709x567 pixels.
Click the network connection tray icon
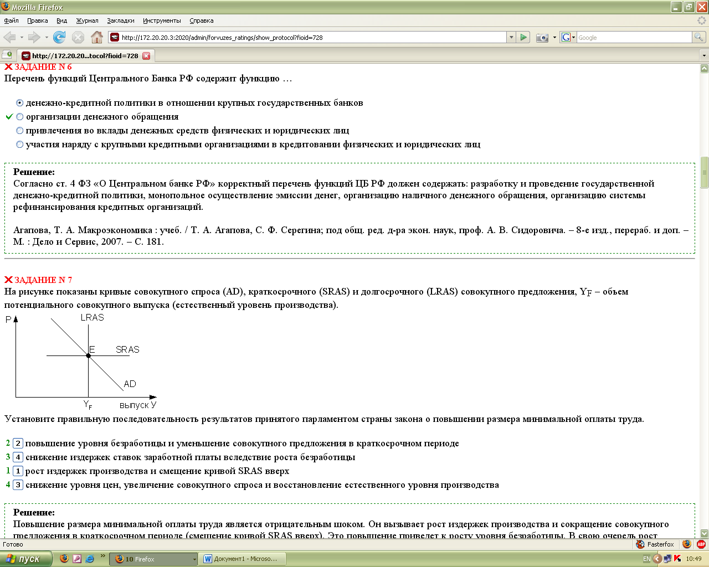click(x=667, y=559)
